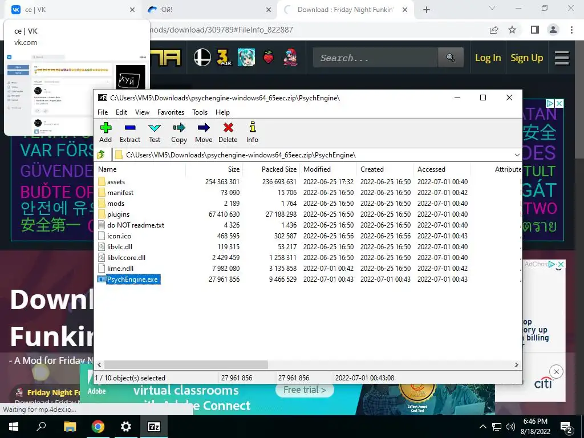Open a new Chrome tab
Viewport: 584px width, 438px height.
tap(427, 10)
